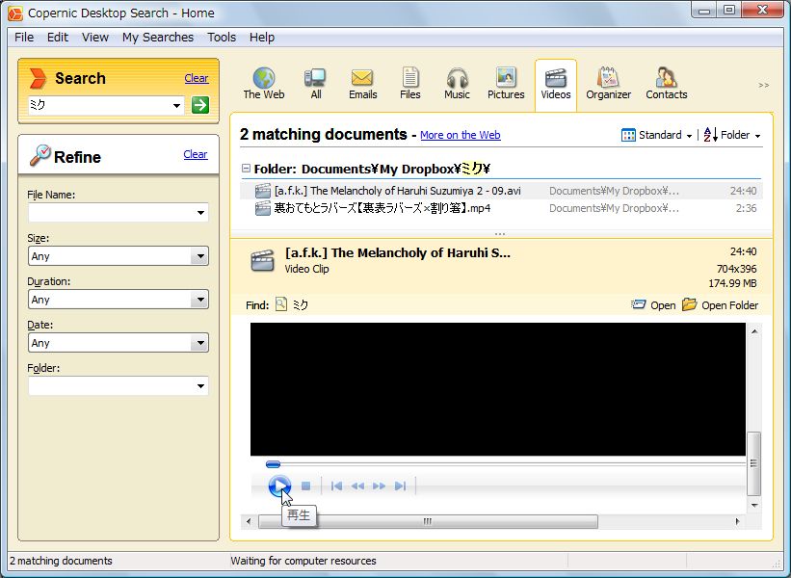Open the File Name dropdown
The image size is (791, 578).
[200, 212]
